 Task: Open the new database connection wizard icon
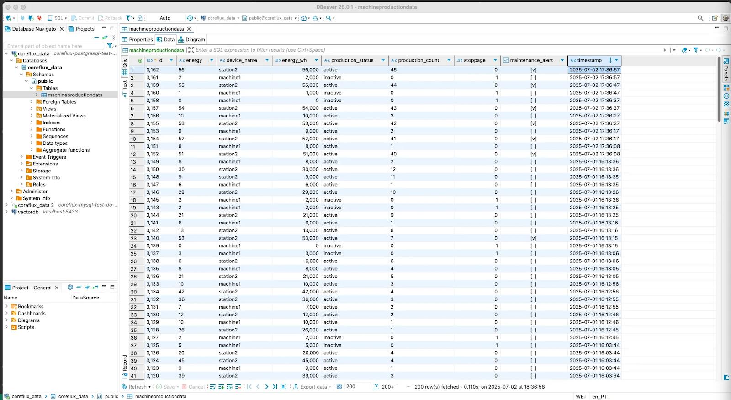click(x=8, y=18)
